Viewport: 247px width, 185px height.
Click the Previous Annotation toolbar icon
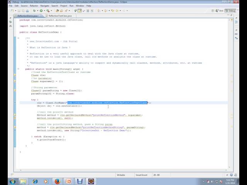(x=106, y=11)
